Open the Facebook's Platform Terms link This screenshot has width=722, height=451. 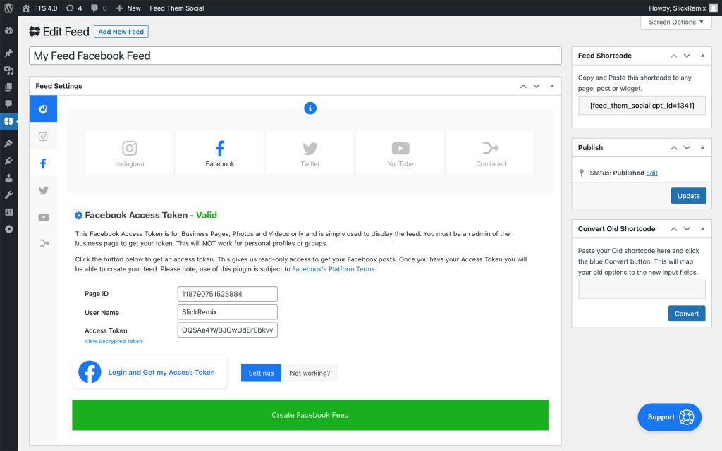coord(334,269)
